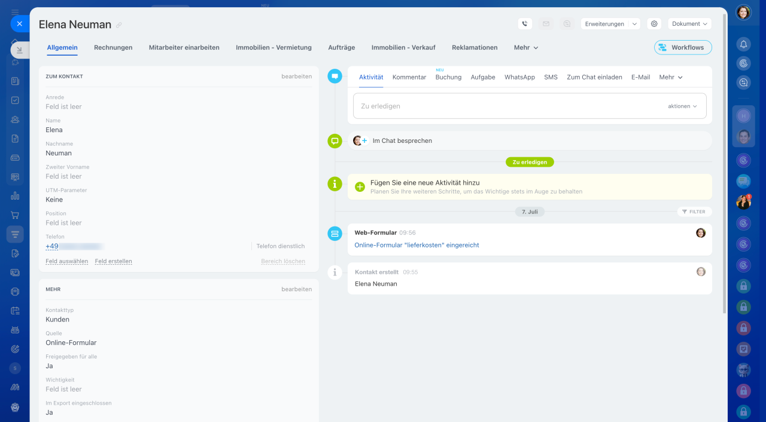Screen dimensions: 766x422
Task: Open your profile avatar at top right
Action: coord(743,13)
